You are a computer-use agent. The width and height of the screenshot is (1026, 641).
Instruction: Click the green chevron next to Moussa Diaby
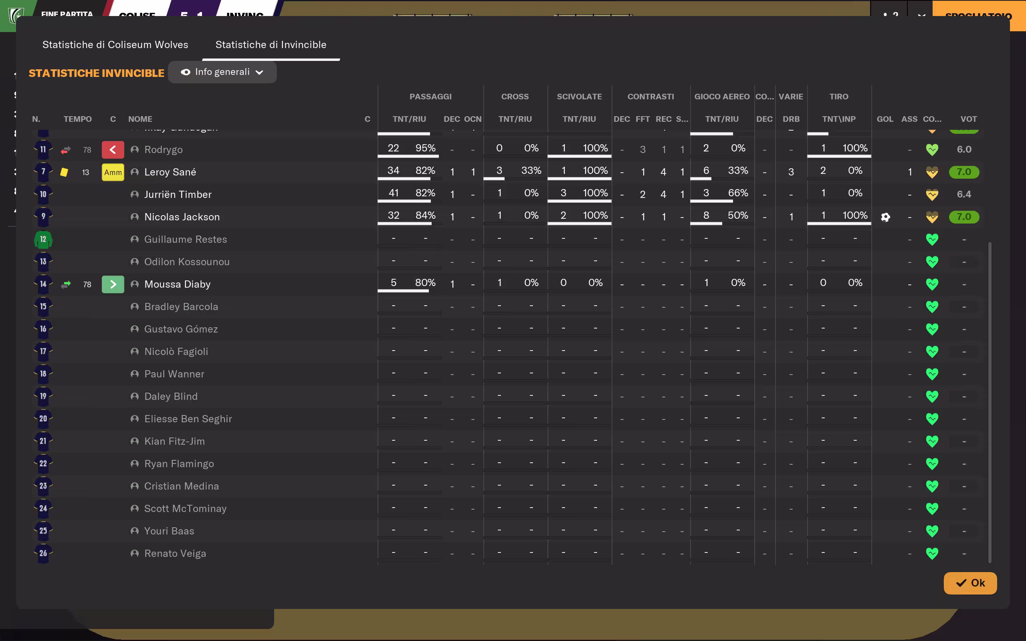[x=113, y=284]
